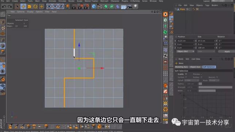
Task: Select the Scale tool
Action: tap(30, 7)
